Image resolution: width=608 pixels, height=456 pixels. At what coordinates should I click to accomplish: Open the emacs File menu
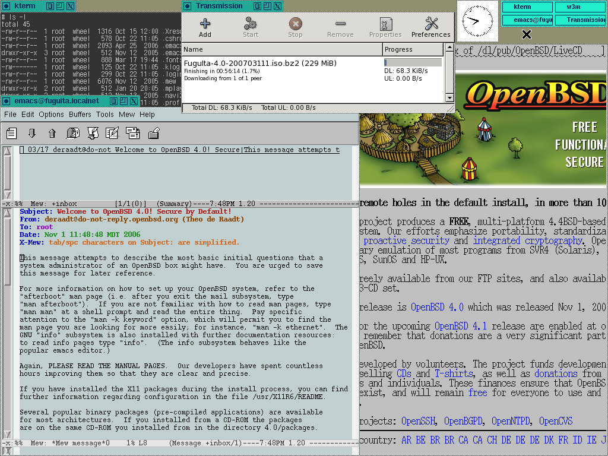[10, 115]
